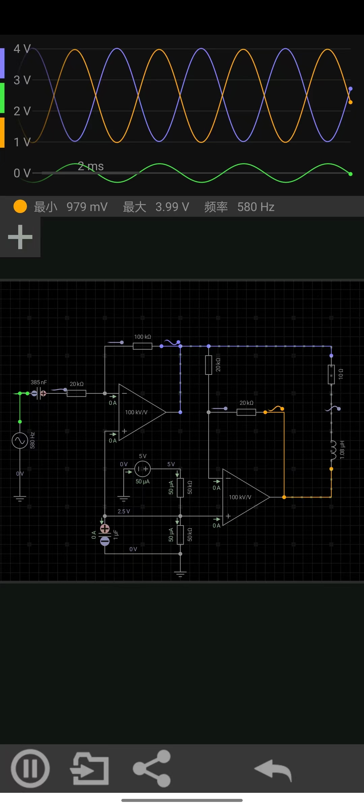Tap the ground symbol at circuit bottom
The image size is (364, 809).
[x=180, y=574]
